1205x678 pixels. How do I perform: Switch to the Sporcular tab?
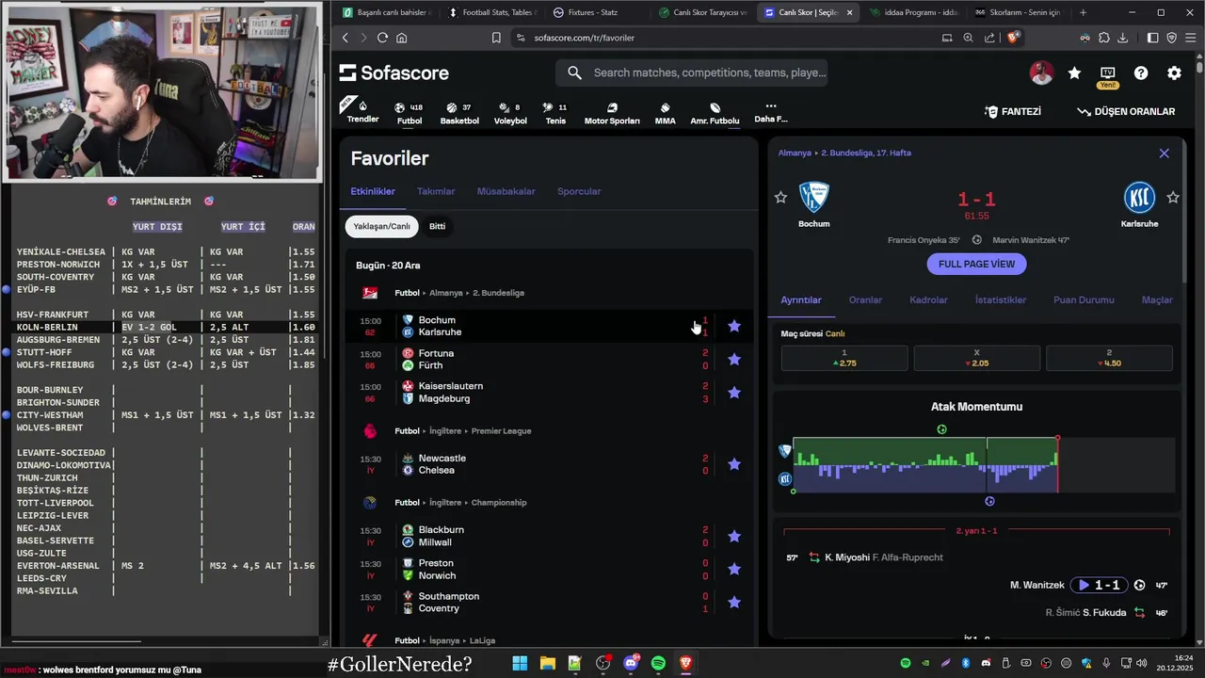point(579,191)
